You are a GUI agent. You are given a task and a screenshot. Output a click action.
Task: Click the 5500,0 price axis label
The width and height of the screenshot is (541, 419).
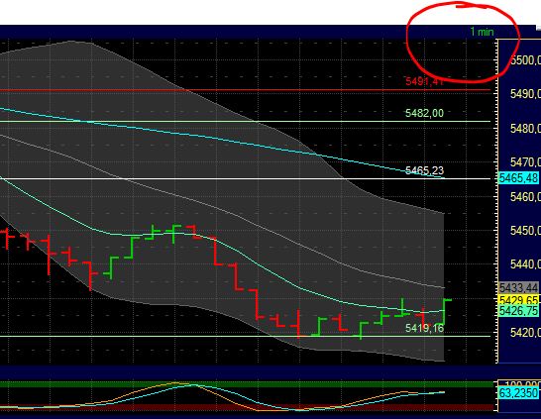tap(525, 60)
